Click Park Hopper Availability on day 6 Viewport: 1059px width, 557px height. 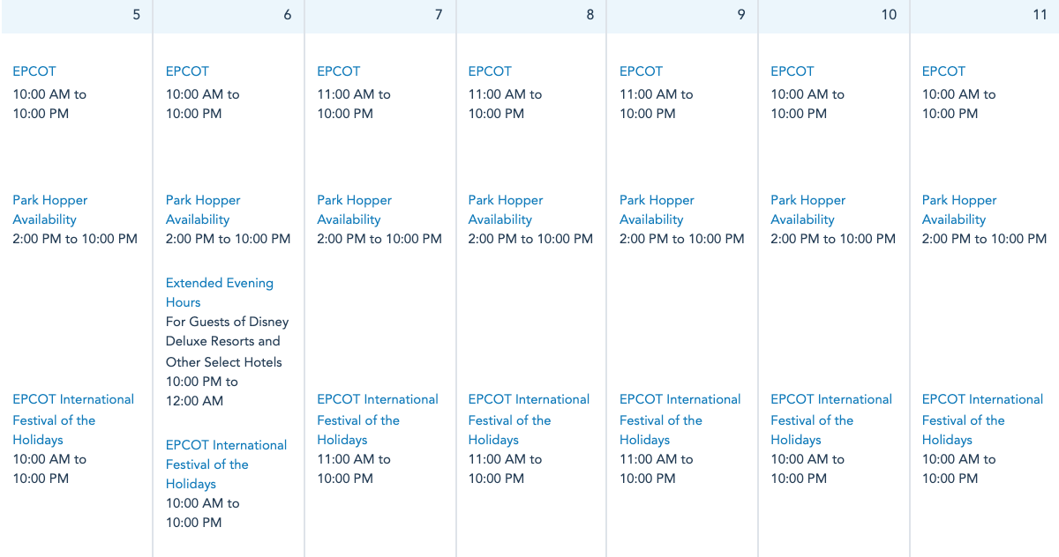(203, 210)
